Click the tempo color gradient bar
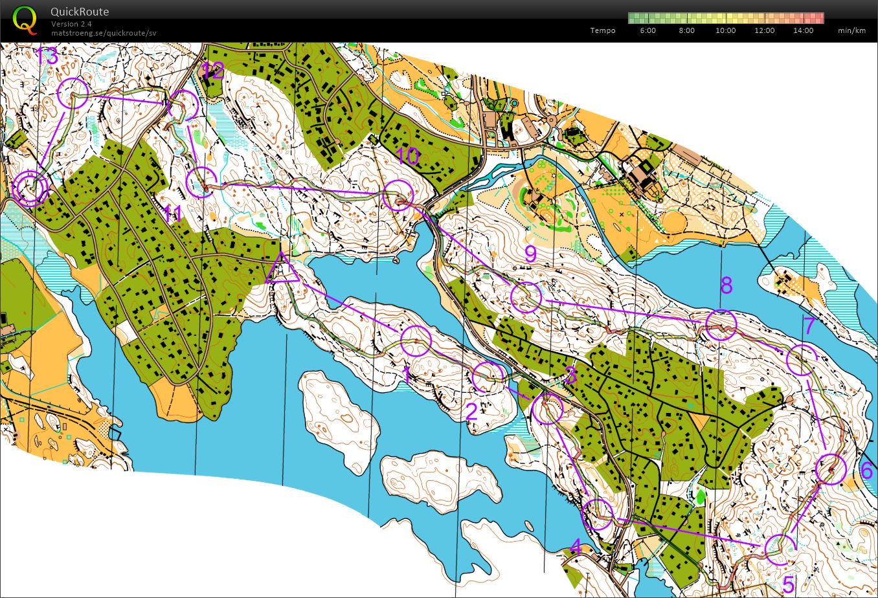 coord(726,18)
